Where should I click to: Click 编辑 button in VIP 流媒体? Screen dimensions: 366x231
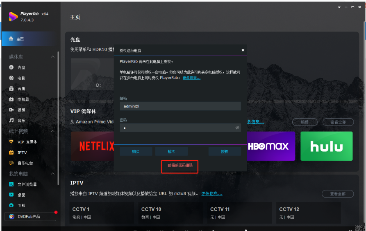click(305, 122)
